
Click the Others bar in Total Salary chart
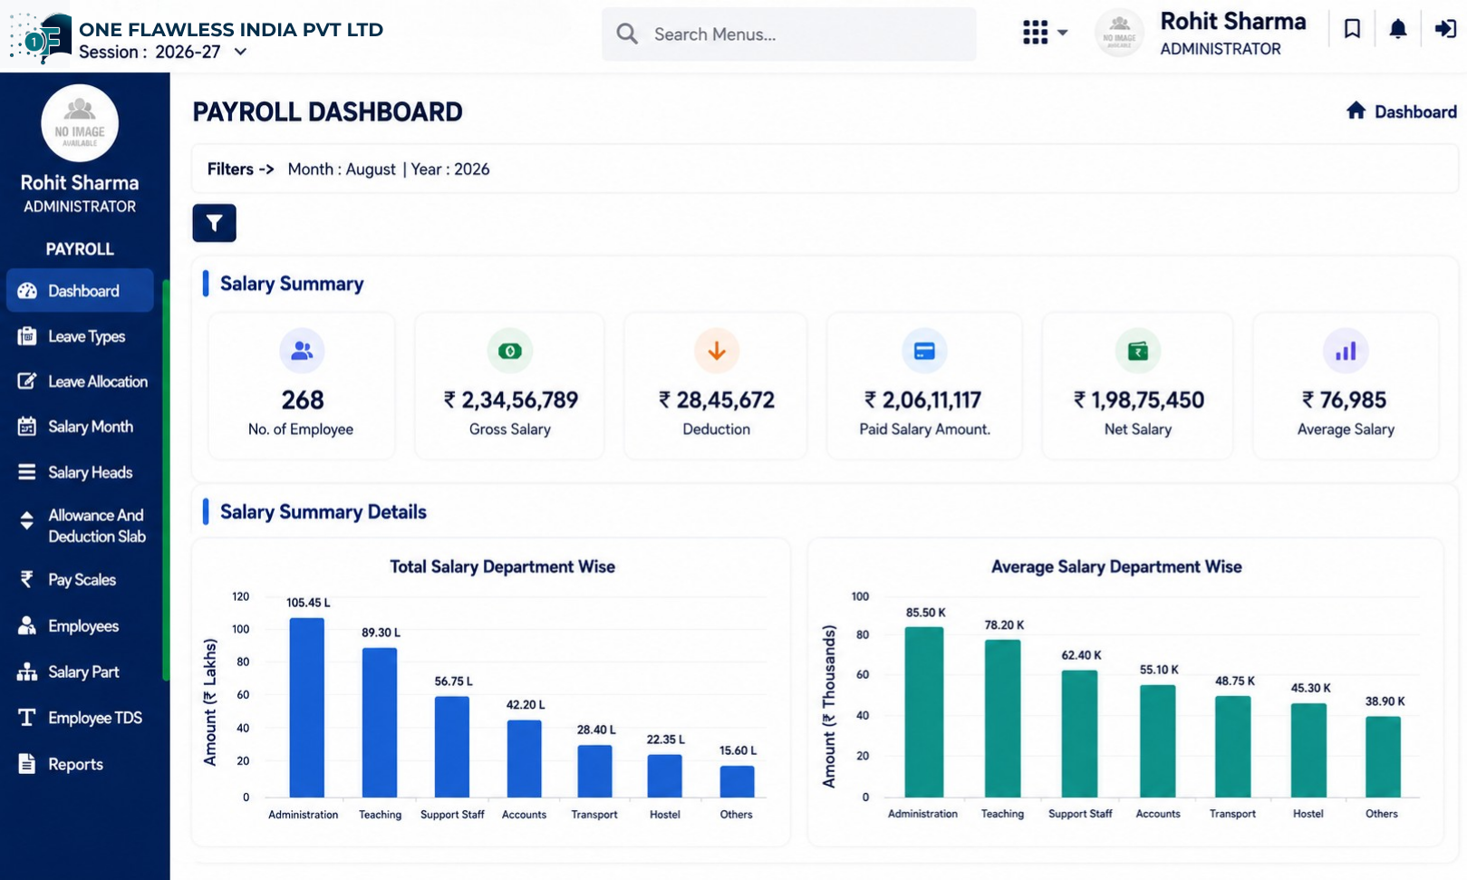pos(737,782)
